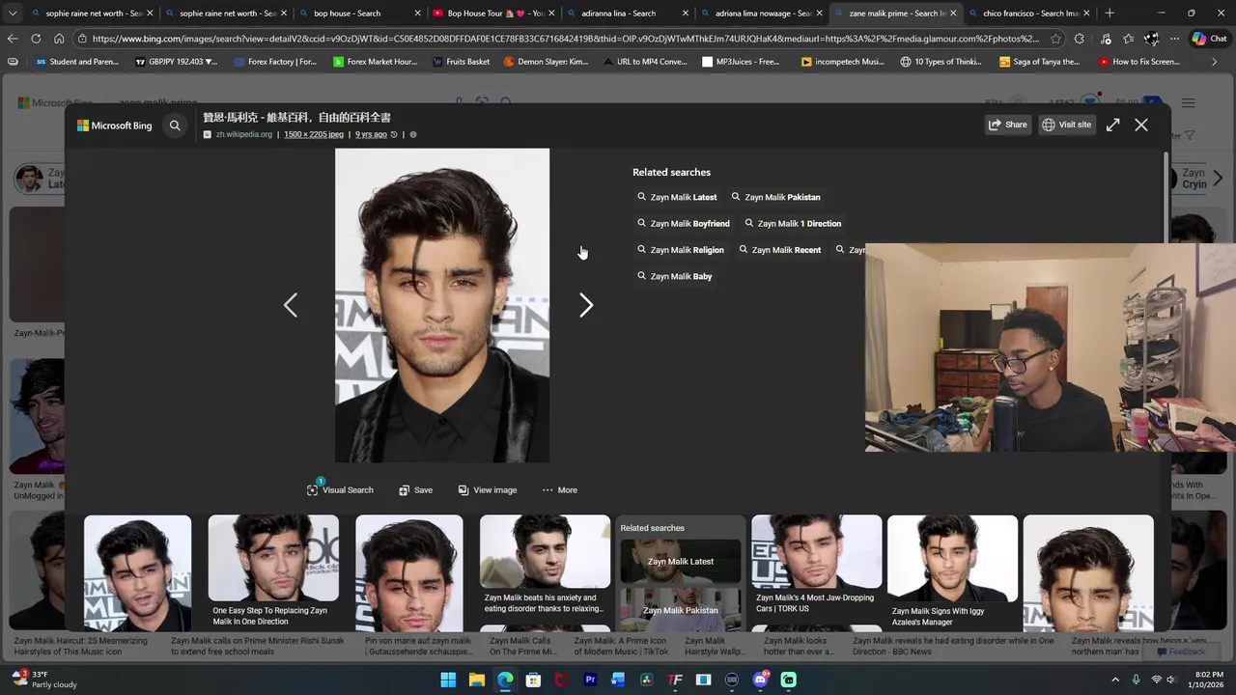
Task: Switch to the 'chico francisco - Search' tab
Action: 1030,14
